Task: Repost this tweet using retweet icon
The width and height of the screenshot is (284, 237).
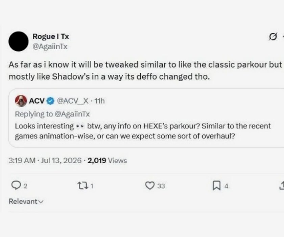Action: 82,186
